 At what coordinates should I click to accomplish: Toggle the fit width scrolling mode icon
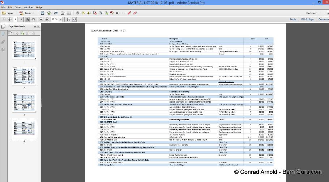click(x=69, y=19)
